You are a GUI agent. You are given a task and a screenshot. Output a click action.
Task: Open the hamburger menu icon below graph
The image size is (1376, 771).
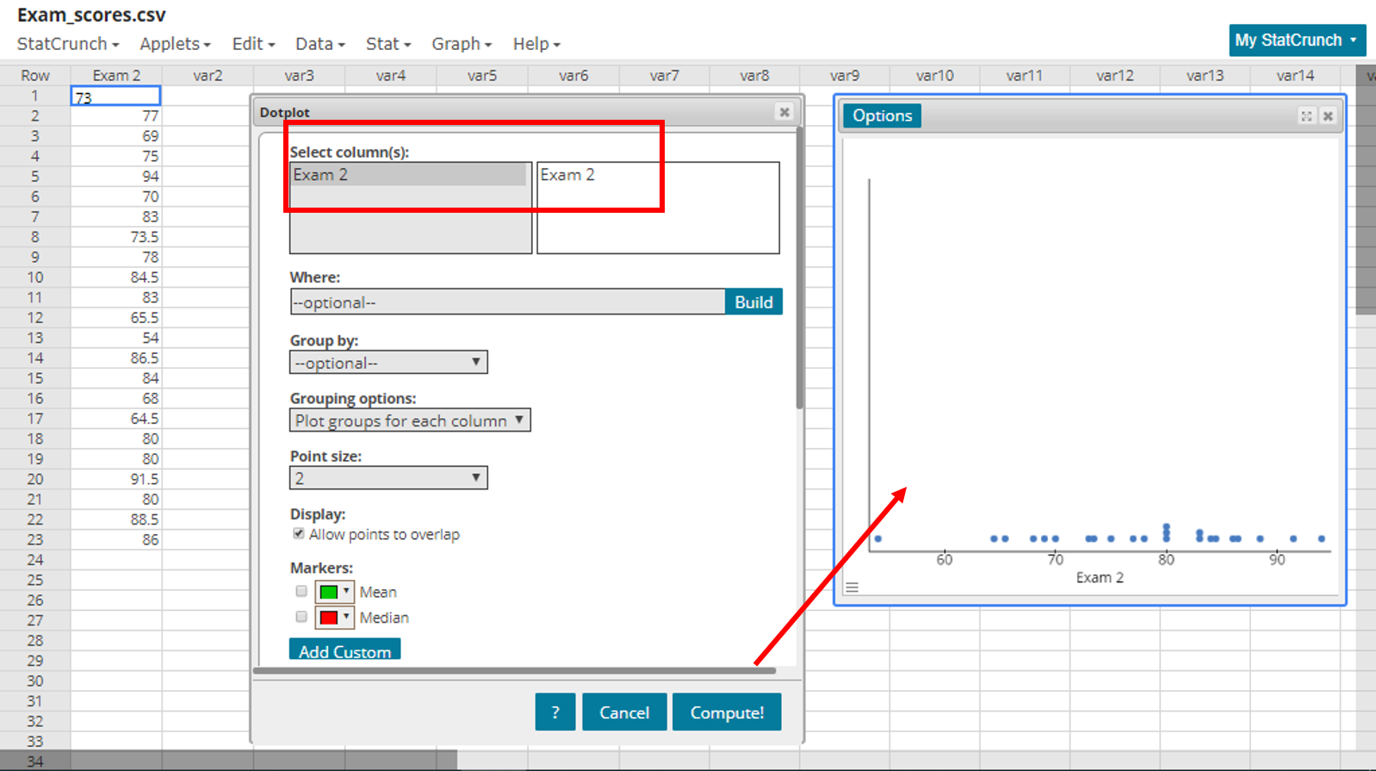(852, 588)
